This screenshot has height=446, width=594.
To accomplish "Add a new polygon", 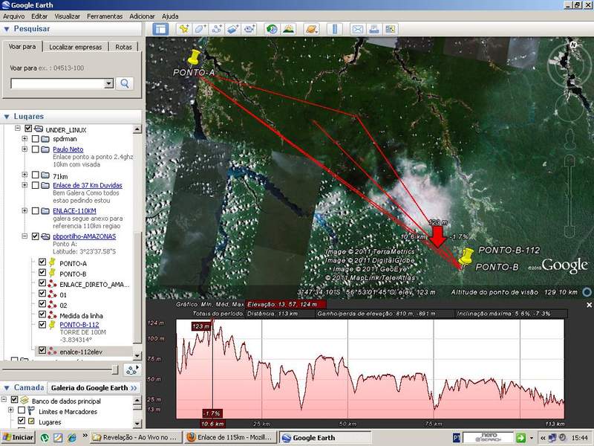I will tap(200, 30).
